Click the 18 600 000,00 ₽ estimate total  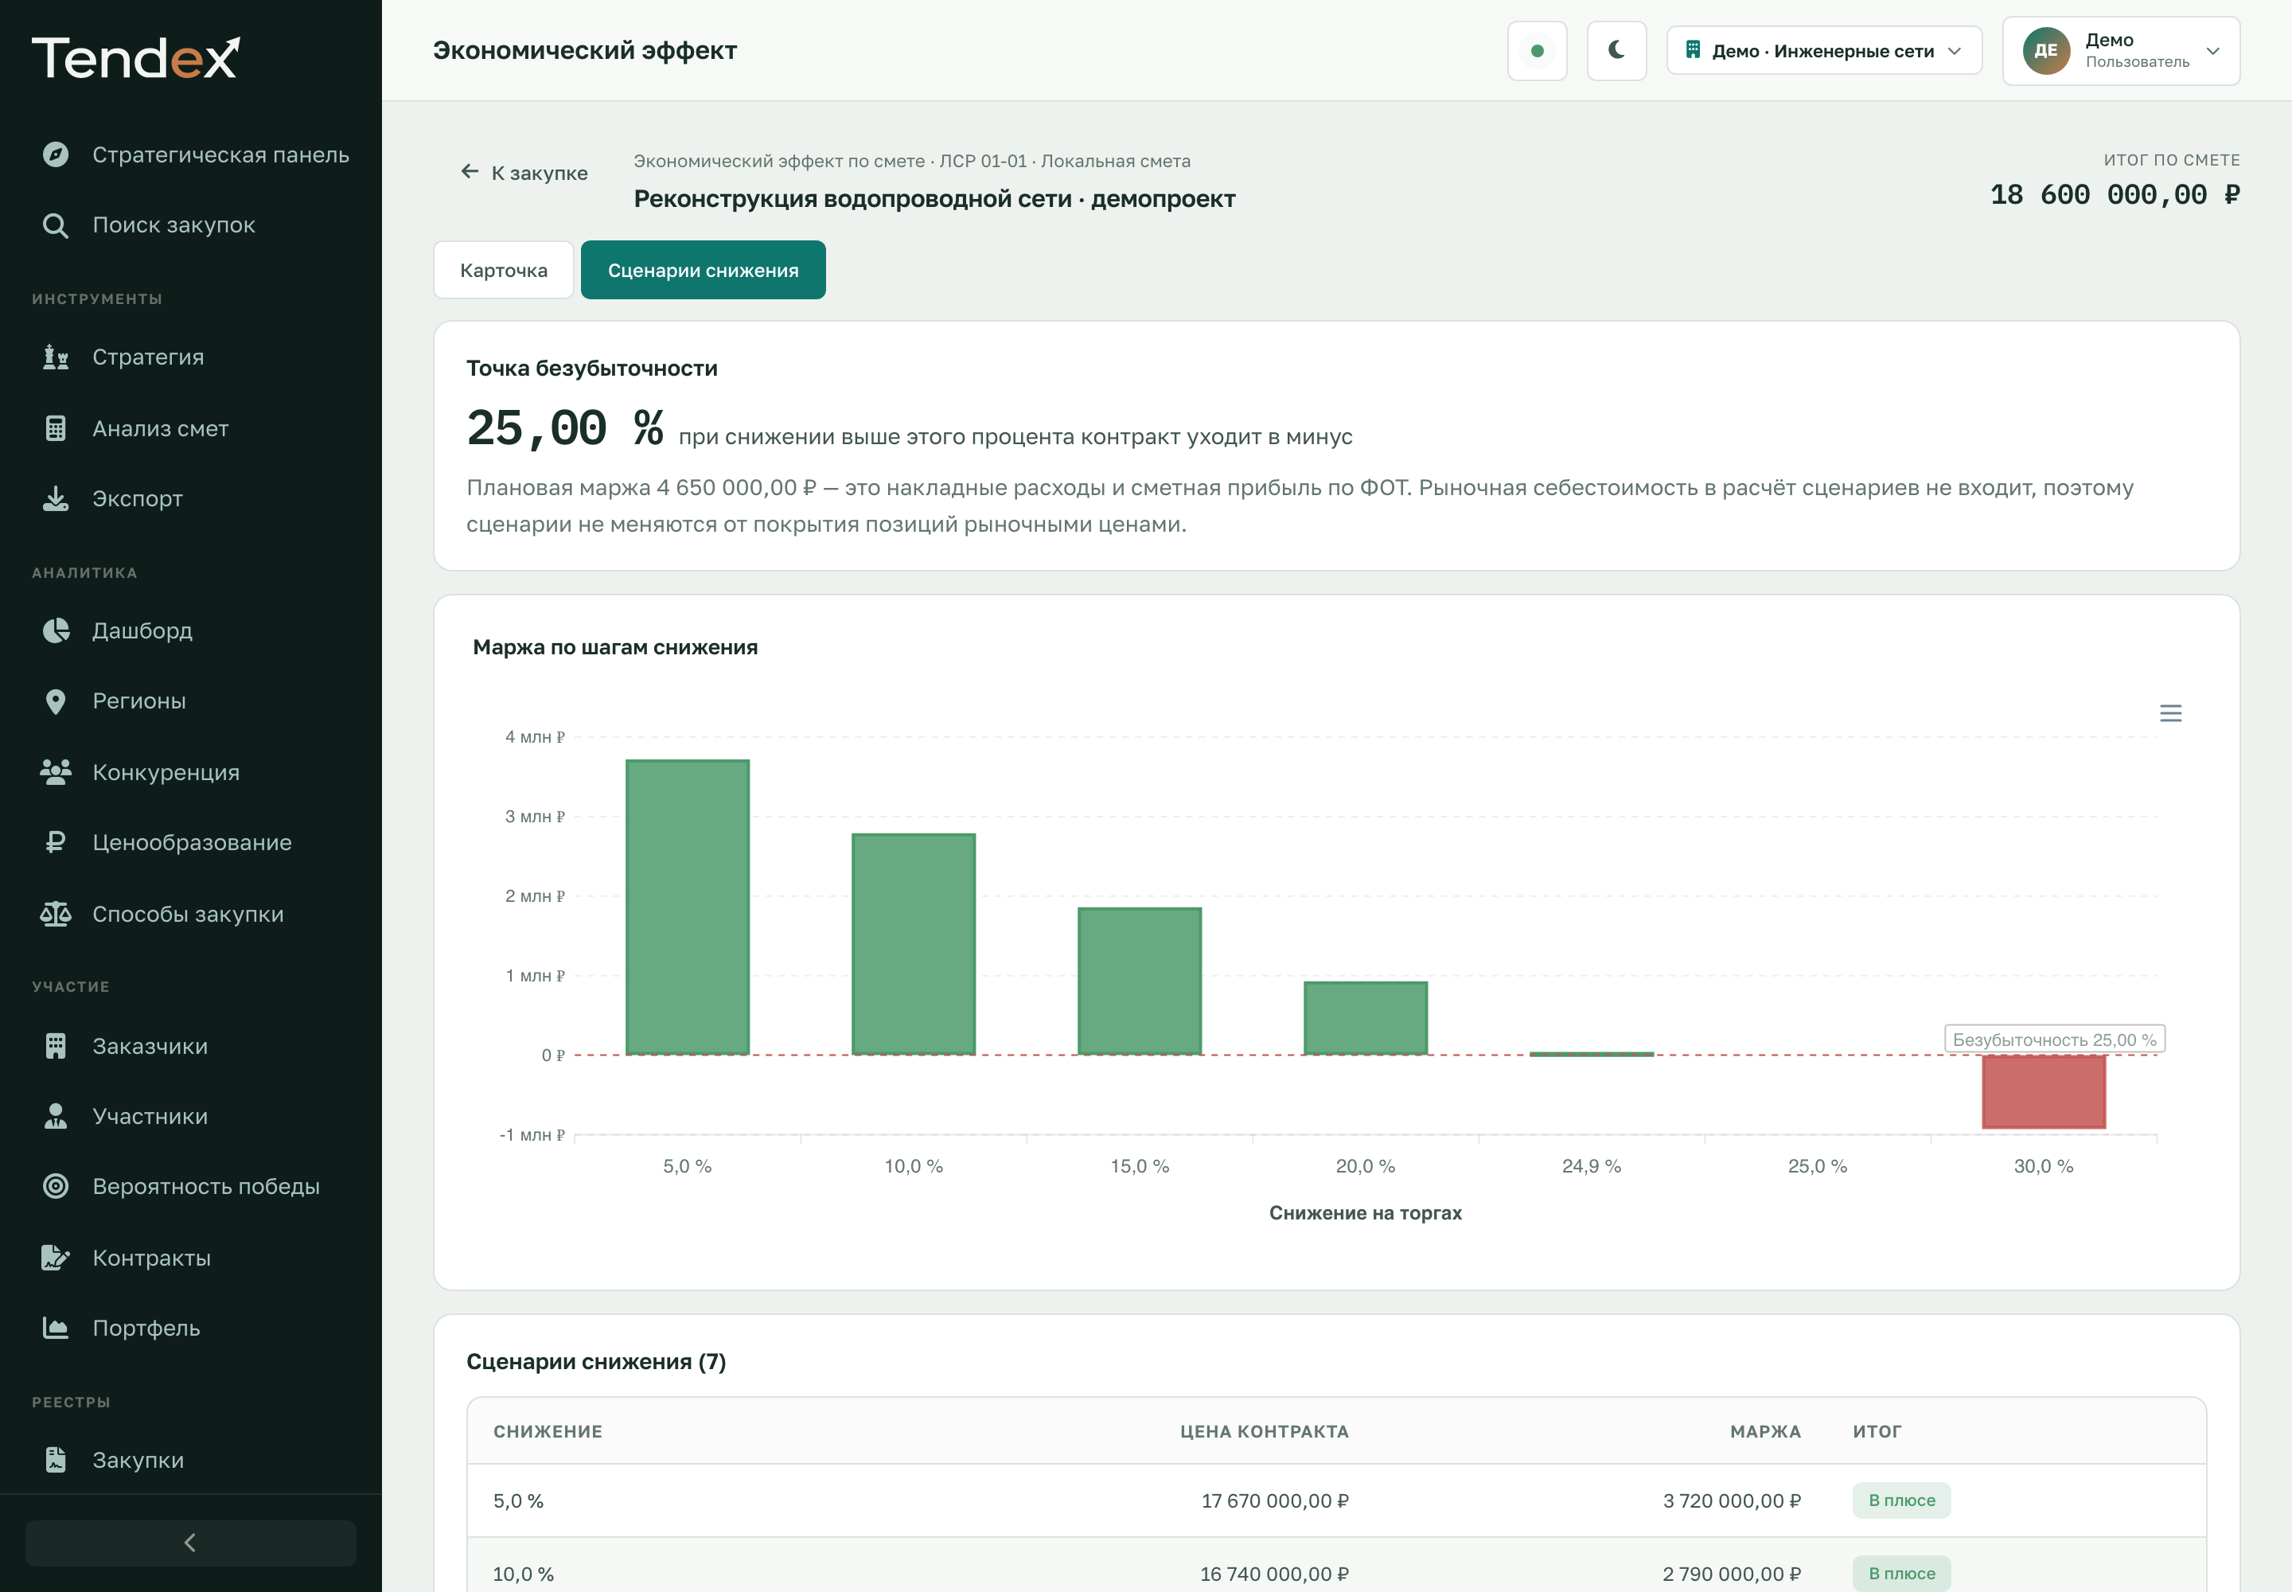pos(2115,194)
